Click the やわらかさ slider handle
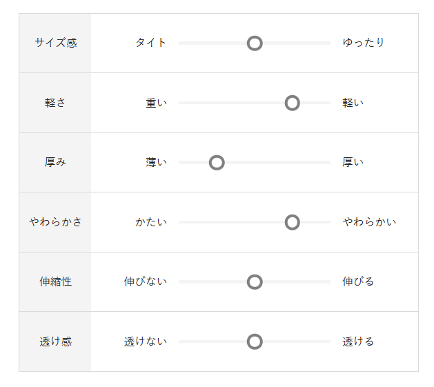Image resolution: width=434 pixels, height=387 pixels. 292,222
